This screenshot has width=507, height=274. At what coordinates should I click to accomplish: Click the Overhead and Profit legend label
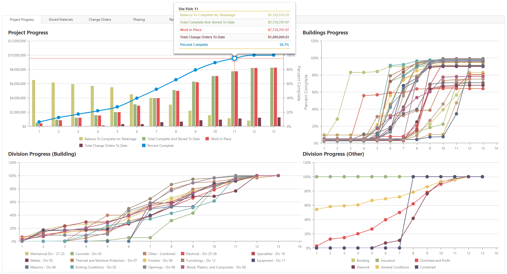coord(435,261)
